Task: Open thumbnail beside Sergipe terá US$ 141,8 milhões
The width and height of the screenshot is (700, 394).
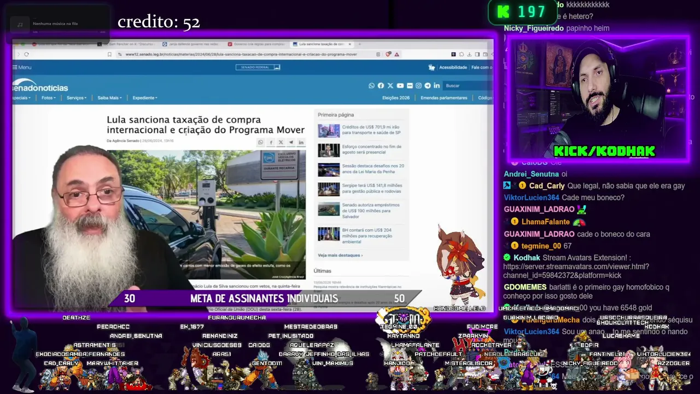Action: (x=329, y=189)
